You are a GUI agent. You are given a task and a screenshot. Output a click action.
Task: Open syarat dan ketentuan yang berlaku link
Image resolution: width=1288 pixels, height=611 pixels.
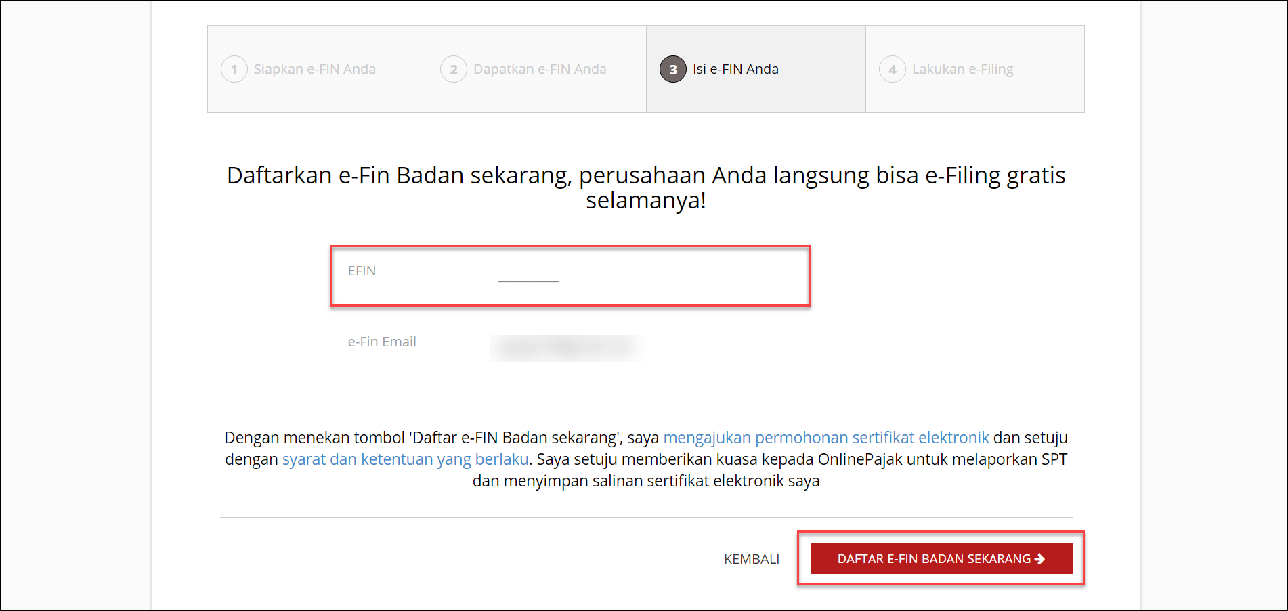pos(405,459)
